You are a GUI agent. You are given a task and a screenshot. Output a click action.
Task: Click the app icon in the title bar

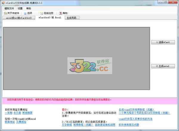(x=3, y=3)
